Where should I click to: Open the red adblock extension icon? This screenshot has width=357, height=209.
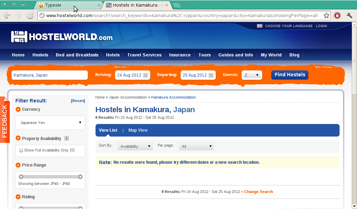(x=337, y=15)
